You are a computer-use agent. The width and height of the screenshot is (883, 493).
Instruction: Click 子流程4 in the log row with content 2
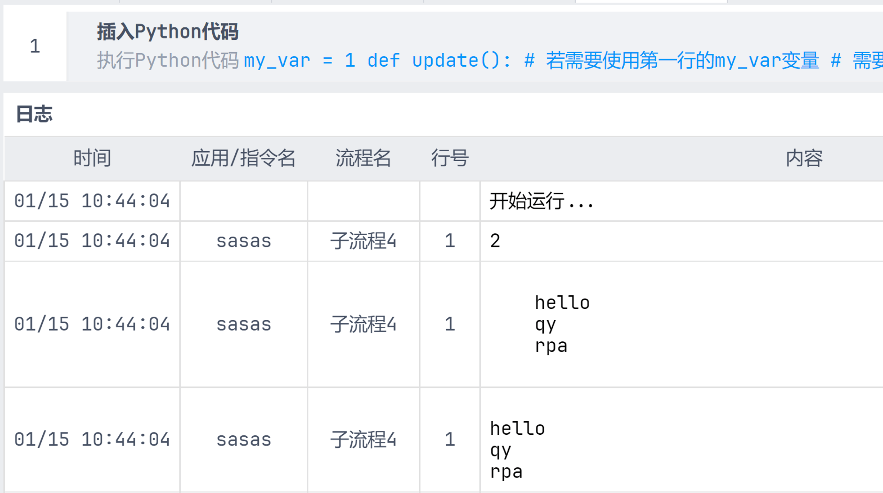pyautogui.click(x=363, y=241)
